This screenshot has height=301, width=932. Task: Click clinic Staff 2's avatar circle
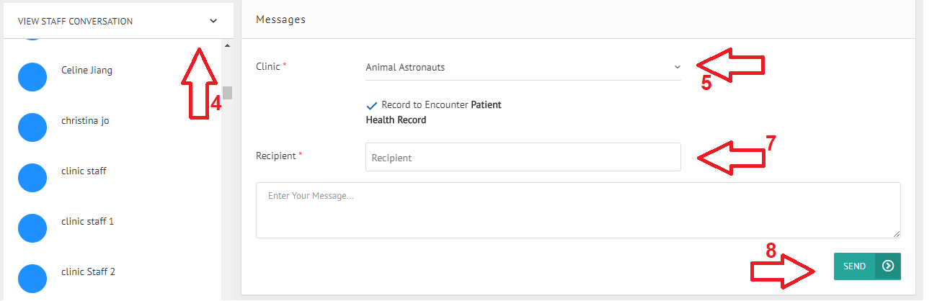click(32, 278)
